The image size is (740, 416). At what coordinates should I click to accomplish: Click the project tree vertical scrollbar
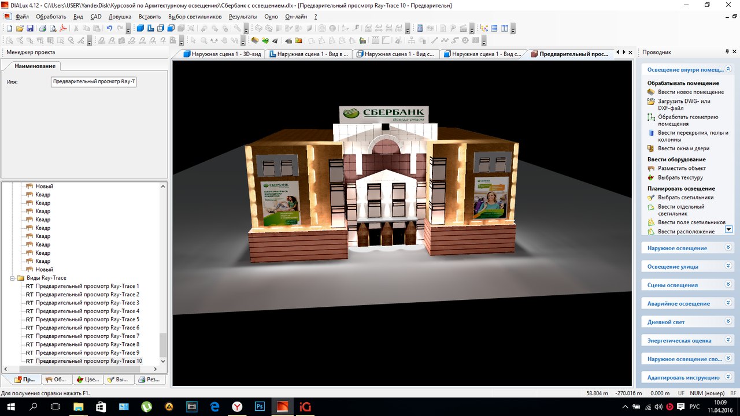click(x=162, y=273)
